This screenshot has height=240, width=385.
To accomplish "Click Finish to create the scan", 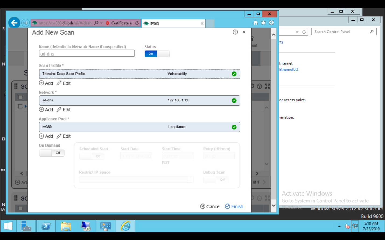I will click(234, 206).
